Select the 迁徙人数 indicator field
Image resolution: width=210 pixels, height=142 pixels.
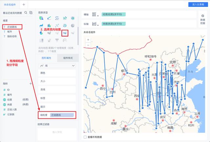(x=12, y=110)
